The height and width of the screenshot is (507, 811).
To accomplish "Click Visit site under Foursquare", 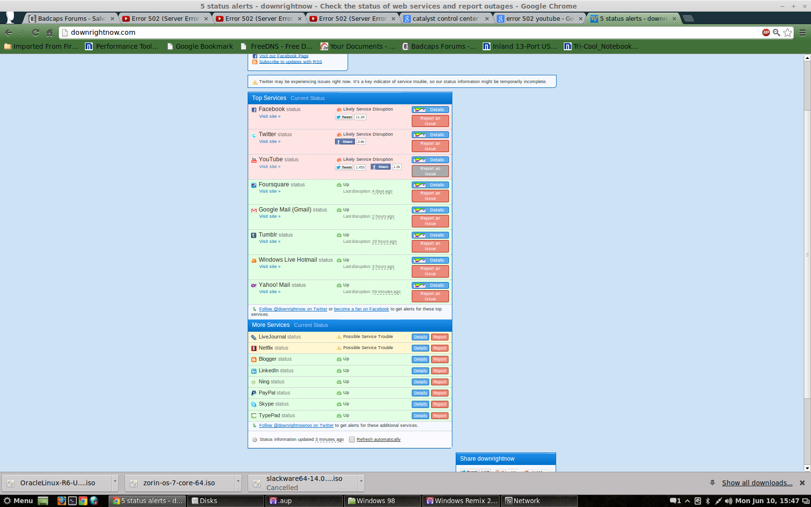I will [x=269, y=191].
